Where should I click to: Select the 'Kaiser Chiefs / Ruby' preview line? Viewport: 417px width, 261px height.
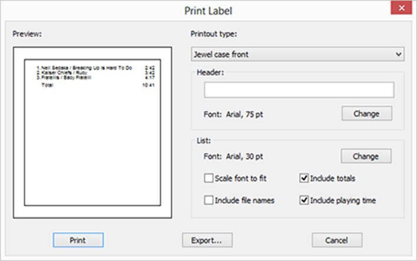coord(62,73)
